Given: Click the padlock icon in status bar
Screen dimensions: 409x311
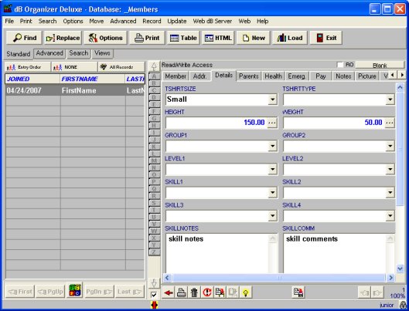Looking at the screenshot, I should coord(404,305).
